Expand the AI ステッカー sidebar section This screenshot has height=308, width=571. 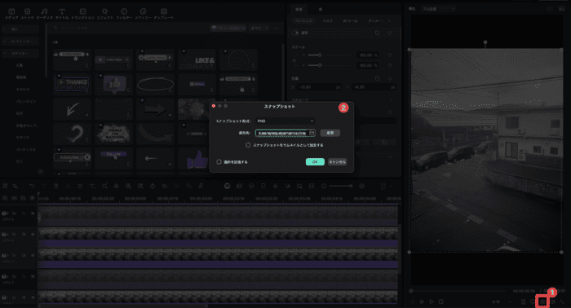[x=20, y=42]
